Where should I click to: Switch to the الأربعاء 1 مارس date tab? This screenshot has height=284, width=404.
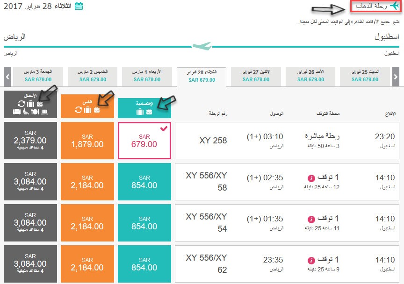pos(147,77)
